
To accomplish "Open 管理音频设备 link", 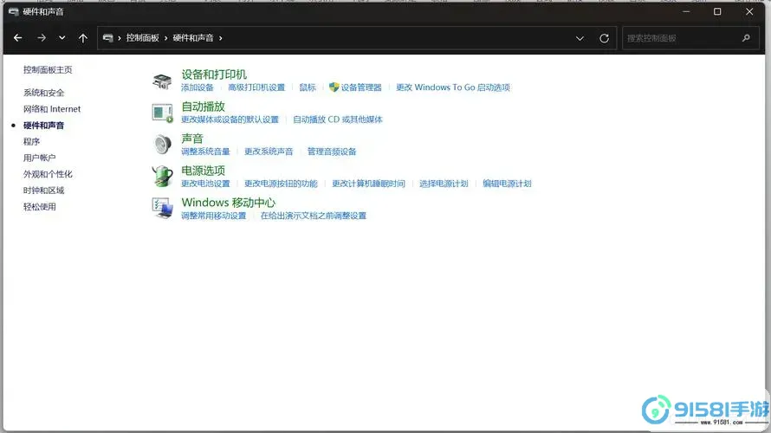I will [x=332, y=152].
